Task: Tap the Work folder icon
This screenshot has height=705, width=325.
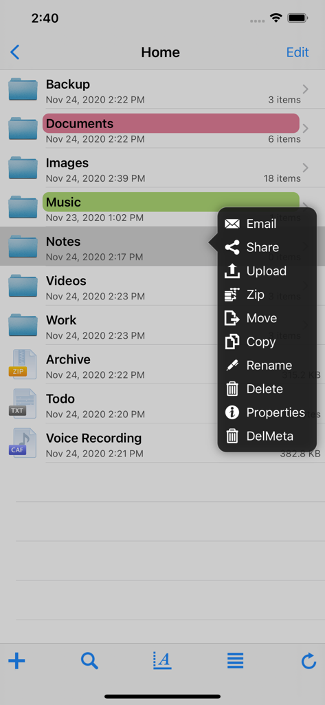Action: coord(23,325)
